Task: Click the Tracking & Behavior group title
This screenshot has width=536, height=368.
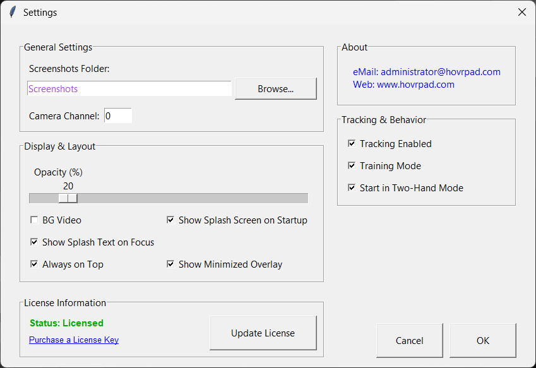Action: [384, 120]
